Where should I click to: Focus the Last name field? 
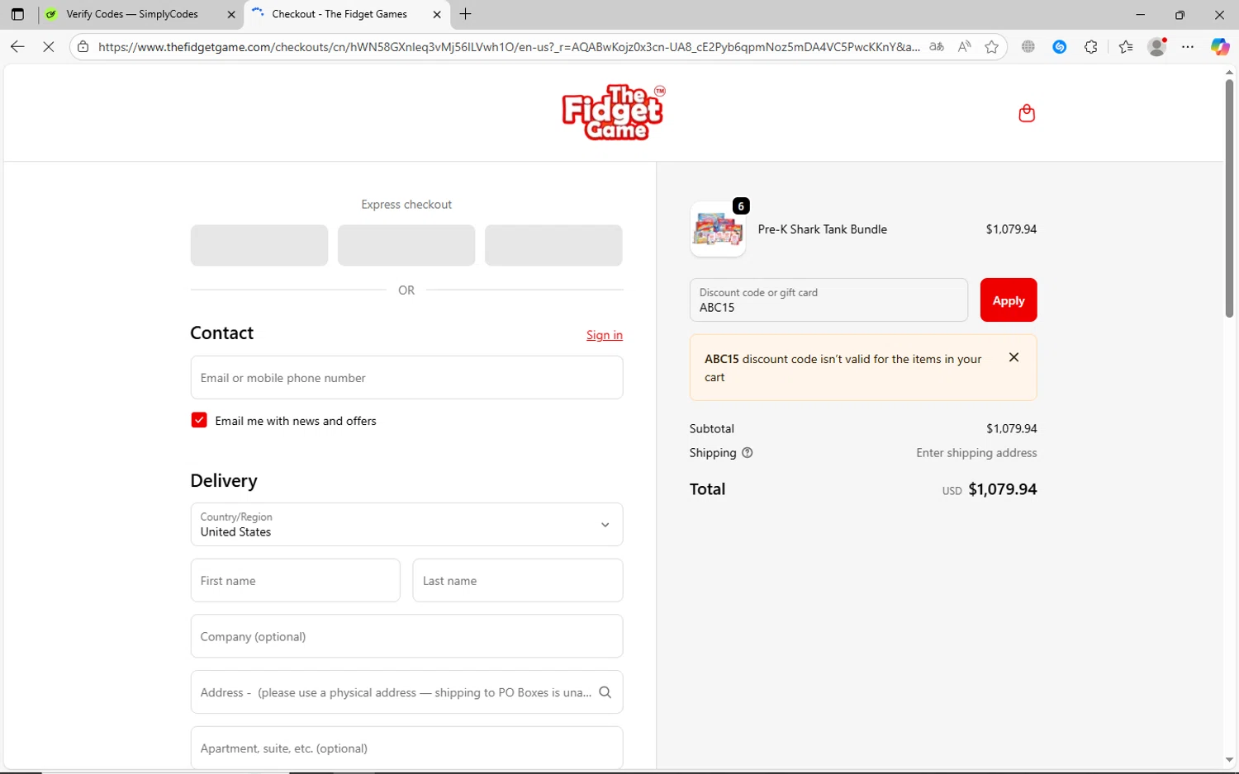click(518, 580)
